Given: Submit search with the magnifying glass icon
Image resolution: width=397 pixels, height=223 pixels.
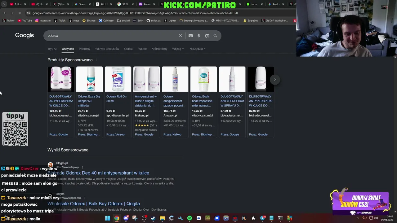Looking at the screenshot, I should tap(215, 36).
